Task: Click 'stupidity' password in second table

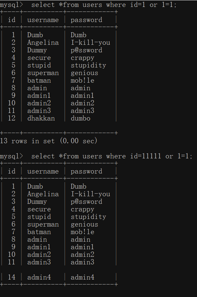Action: click(x=88, y=217)
